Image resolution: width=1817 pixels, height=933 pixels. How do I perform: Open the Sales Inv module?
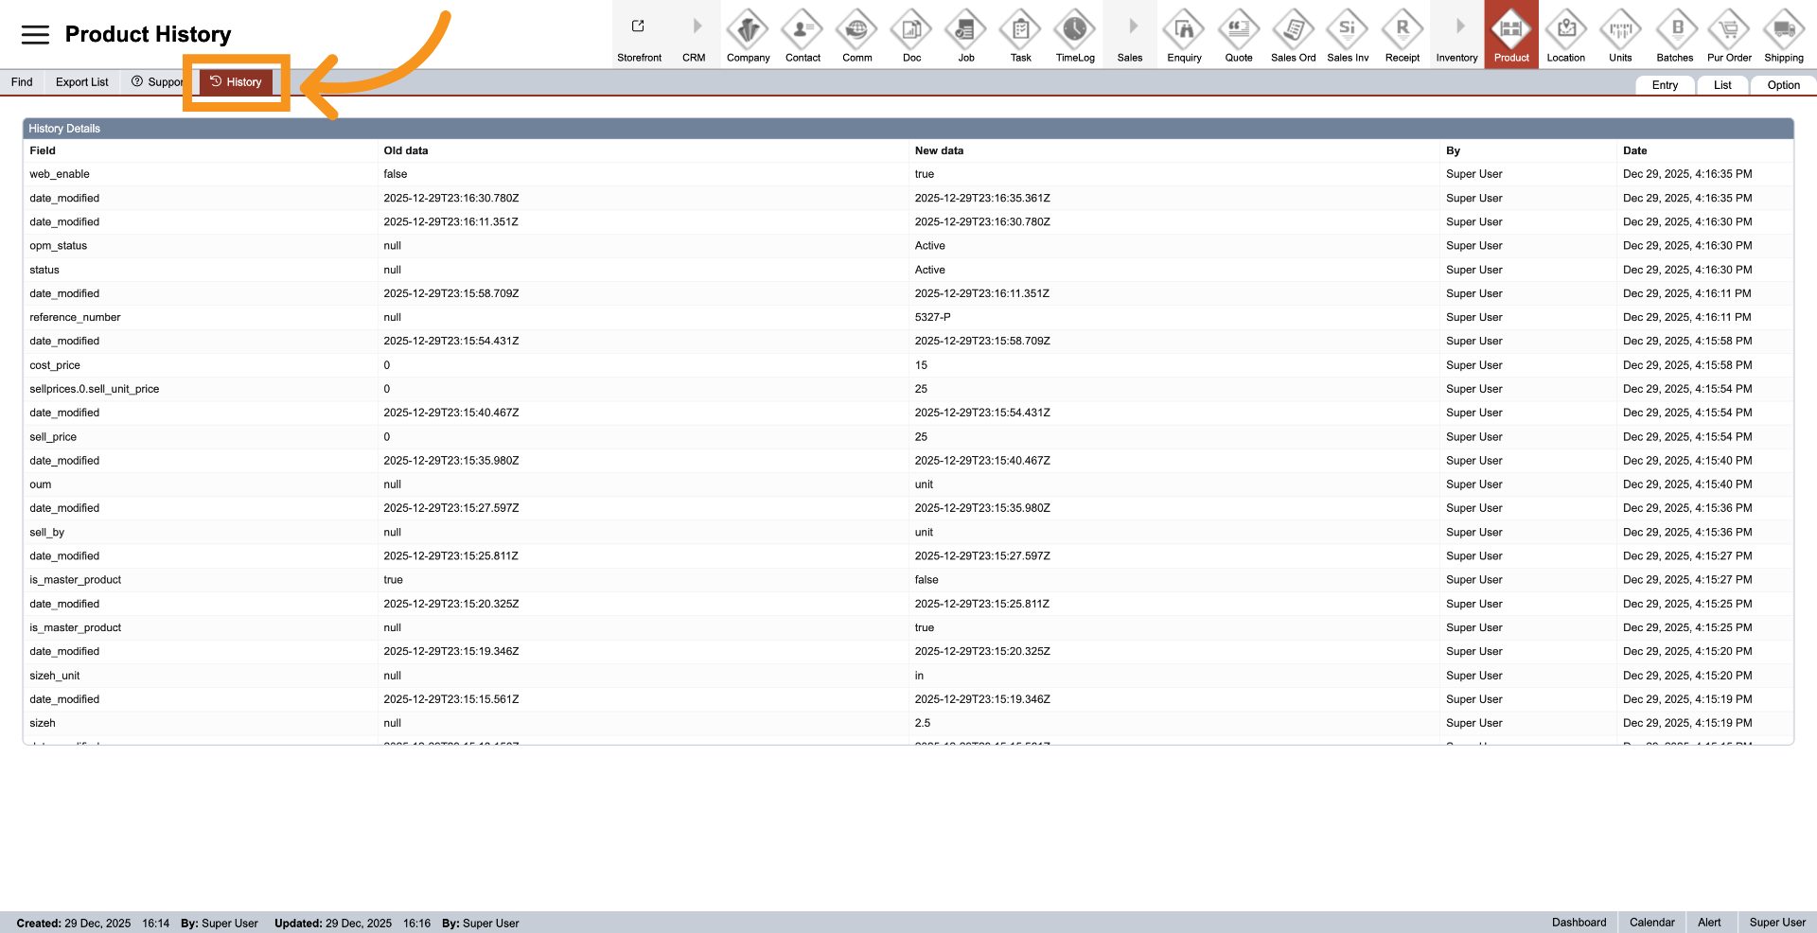point(1348,35)
